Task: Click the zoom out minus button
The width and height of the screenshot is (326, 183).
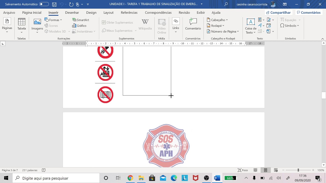Action: point(283,170)
